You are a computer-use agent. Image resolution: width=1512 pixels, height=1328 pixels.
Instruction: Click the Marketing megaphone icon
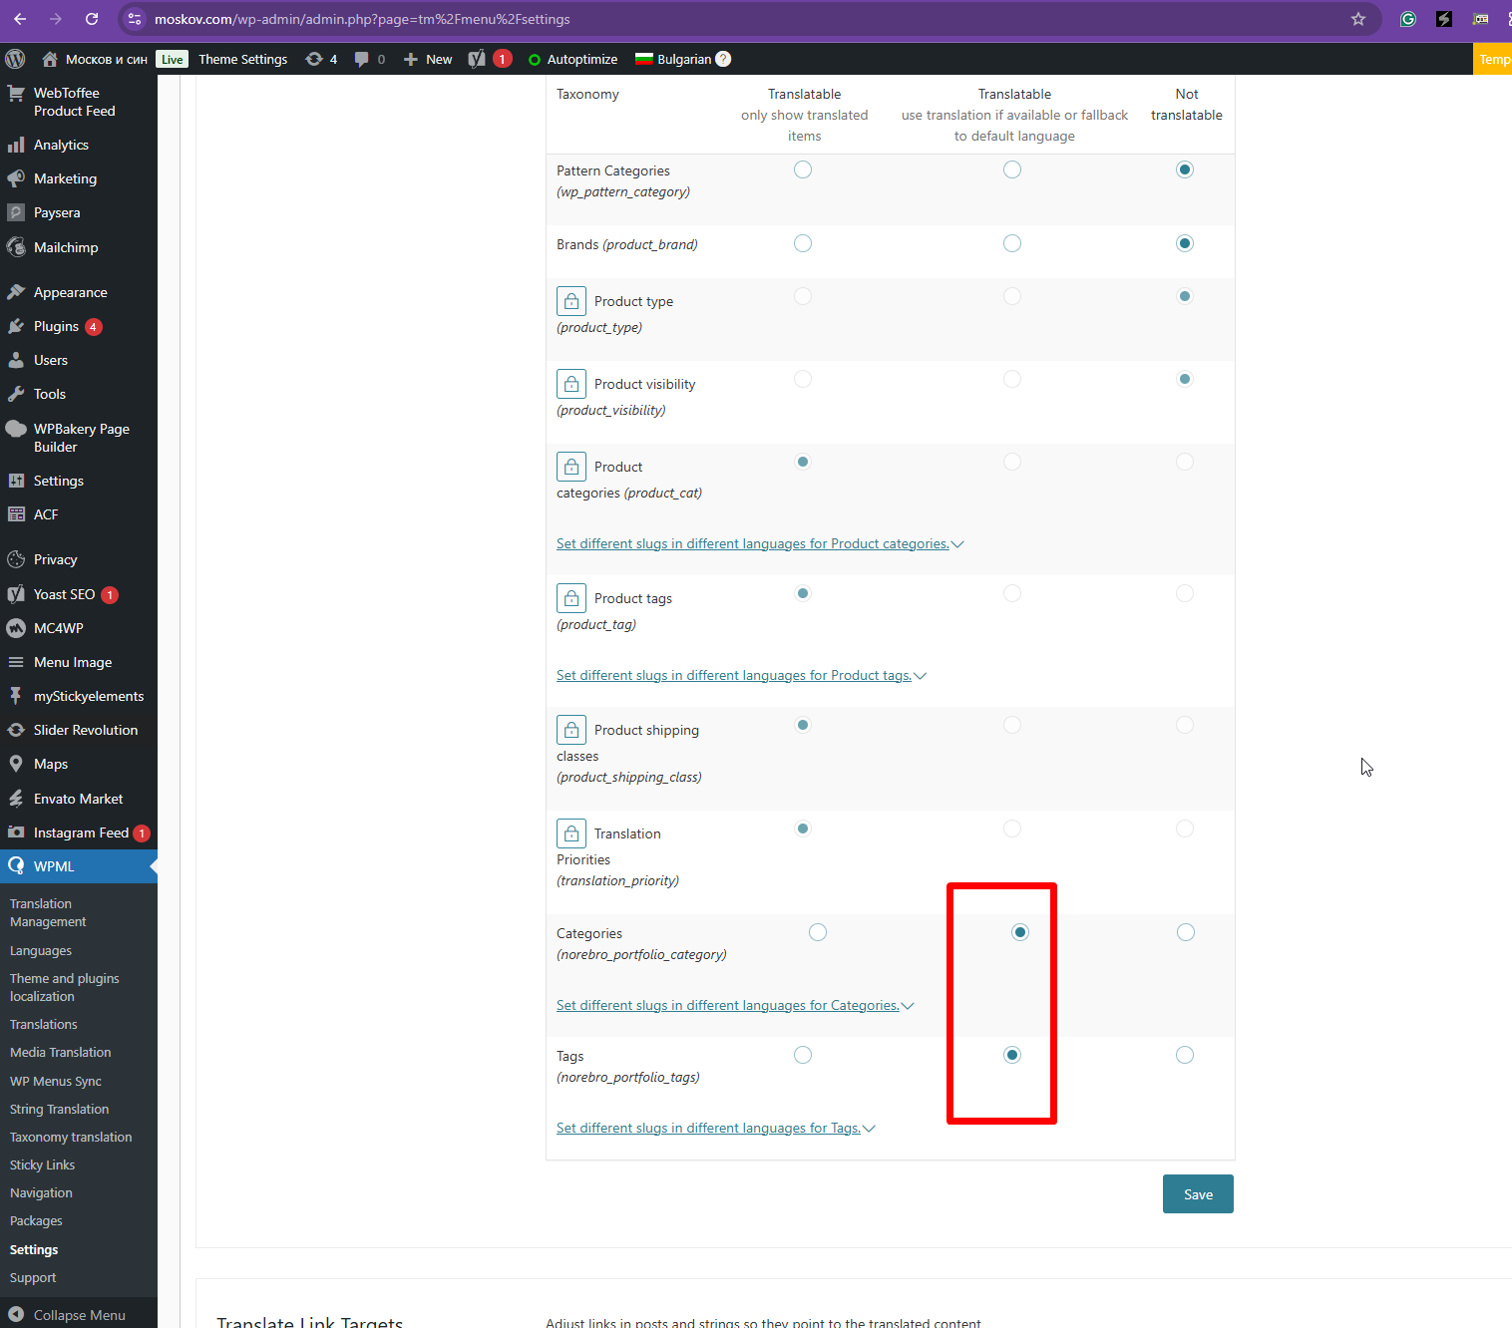pyautogui.click(x=16, y=178)
